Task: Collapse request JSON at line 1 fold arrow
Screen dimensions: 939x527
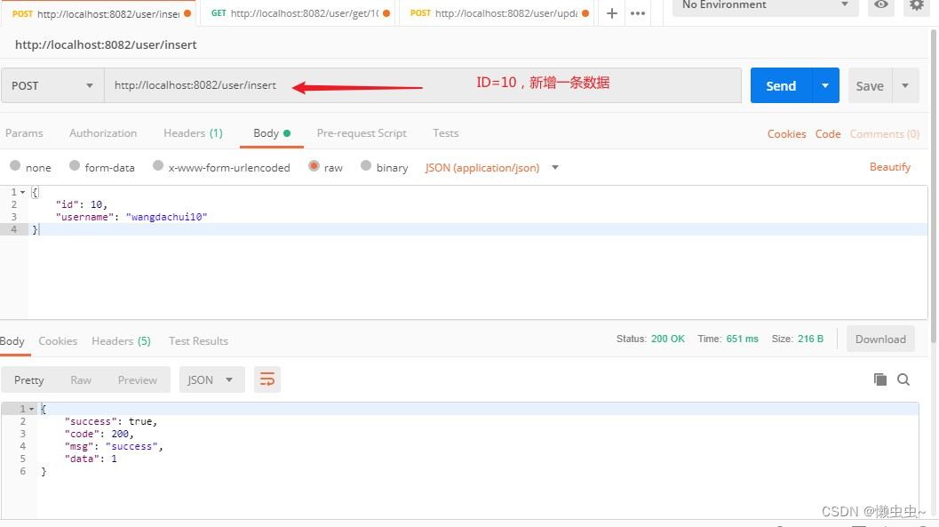Action: click(23, 192)
